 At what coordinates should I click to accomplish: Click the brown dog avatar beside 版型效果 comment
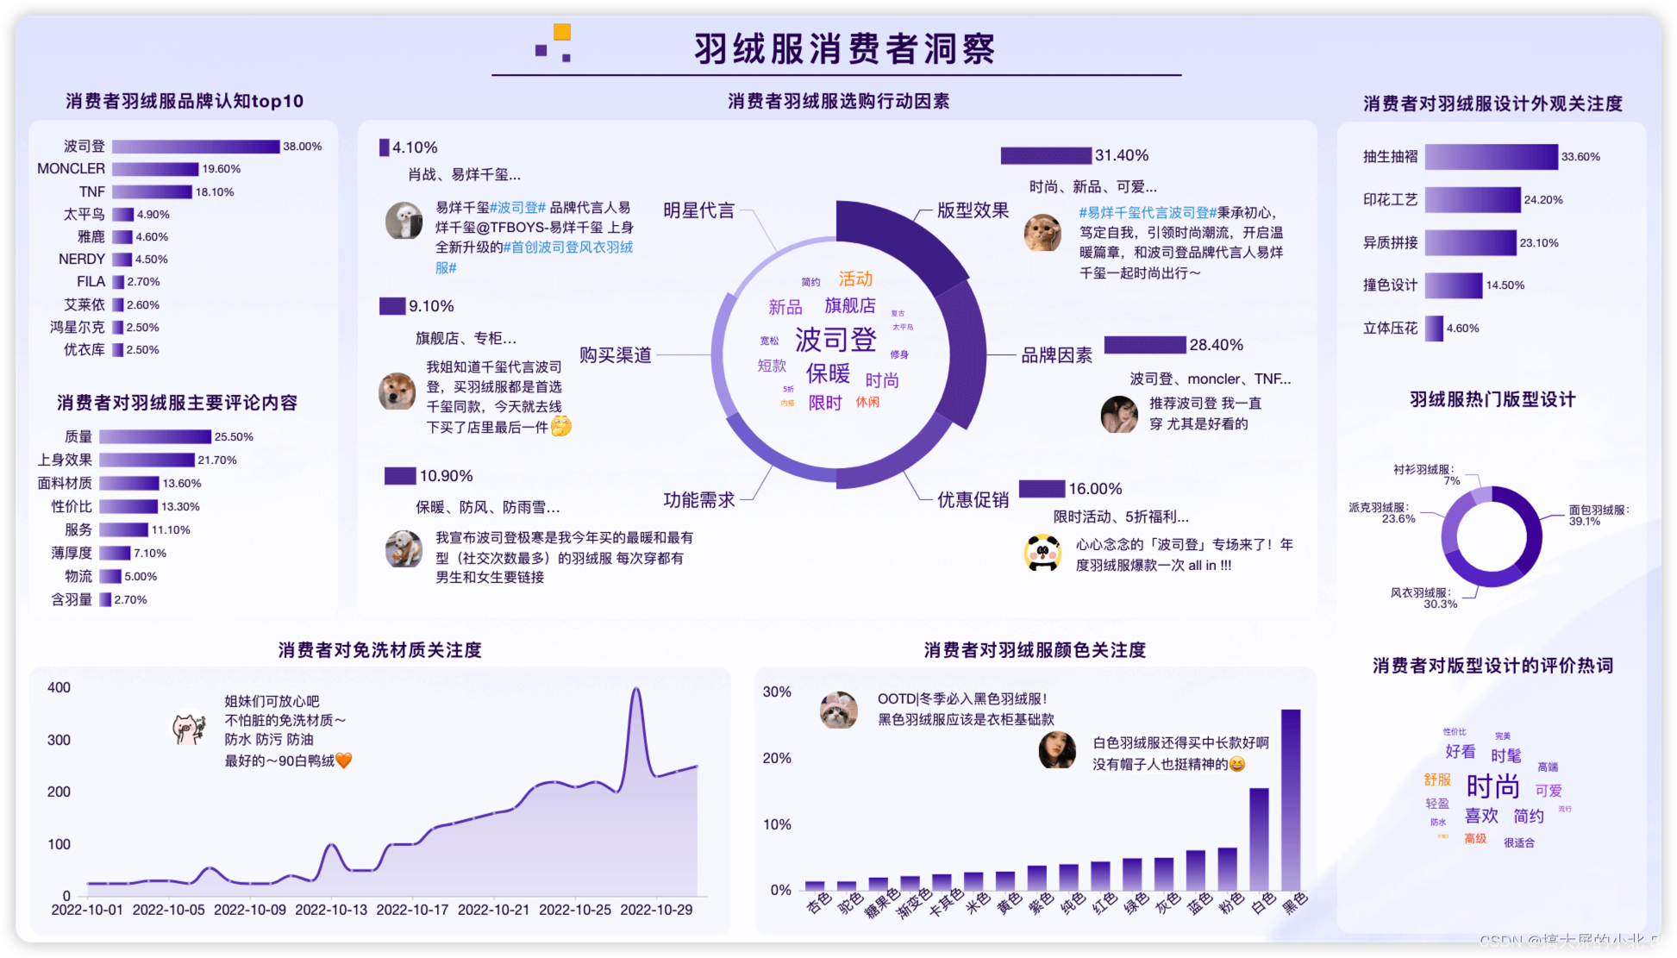(x=1042, y=233)
